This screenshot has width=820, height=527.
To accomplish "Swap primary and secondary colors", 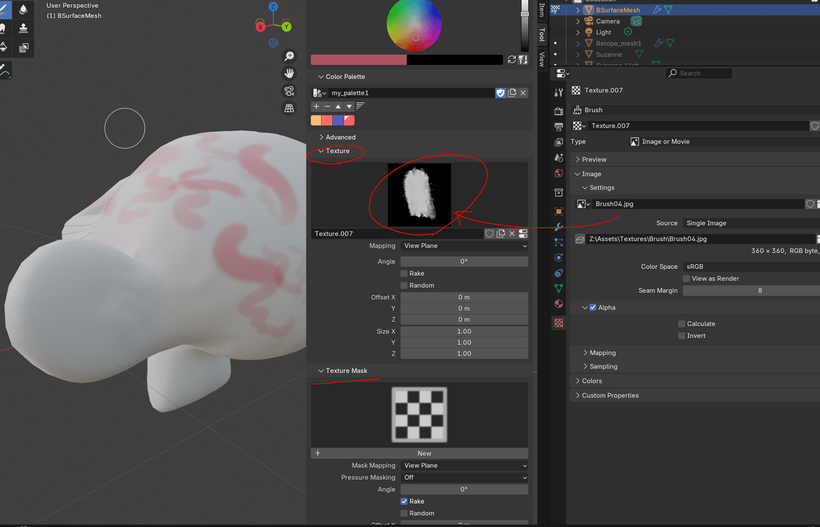I will 512,60.
